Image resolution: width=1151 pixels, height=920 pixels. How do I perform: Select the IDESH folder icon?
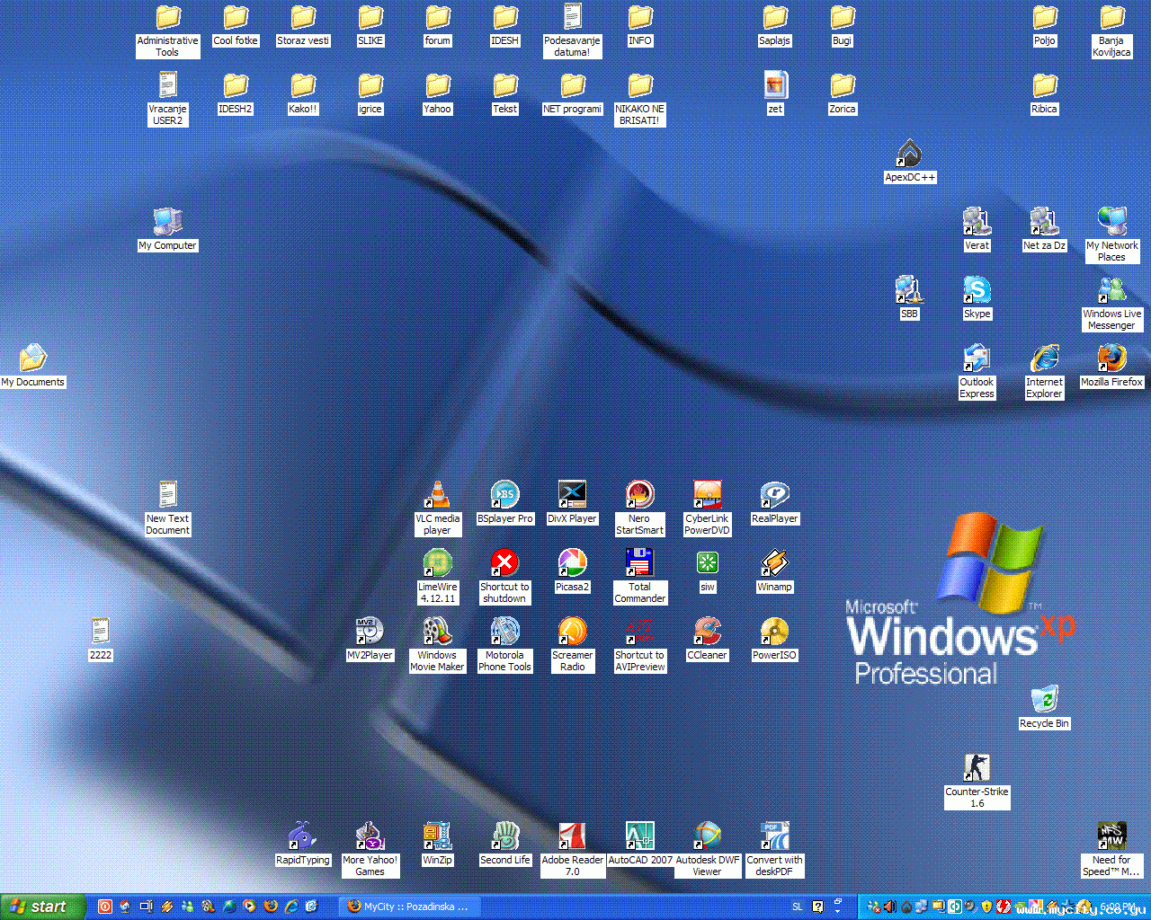505,18
